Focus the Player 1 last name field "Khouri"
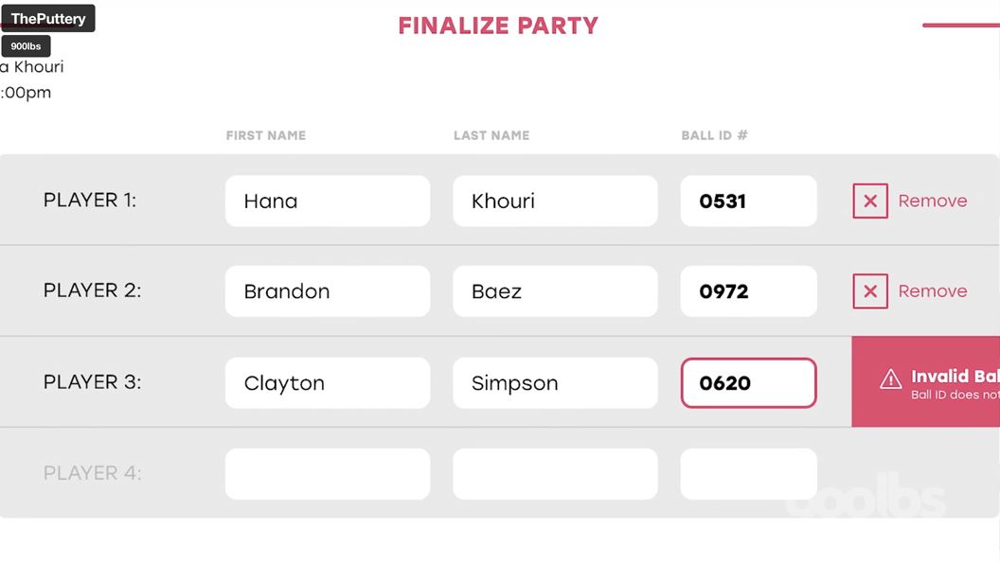1000x562 pixels. point(555,201)
